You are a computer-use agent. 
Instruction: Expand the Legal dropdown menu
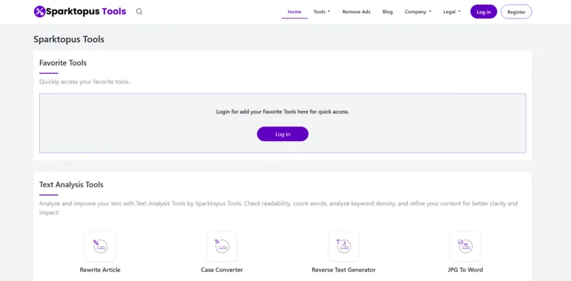click(451, 12)
